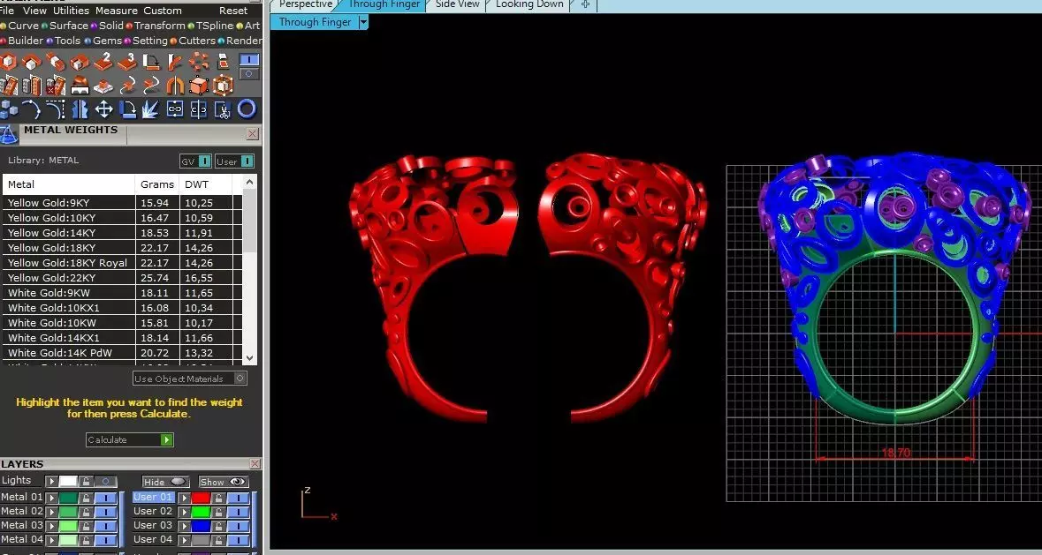This screenshot has height=555, width=1042.
Task: Click the Hide layers button
Action: pos(165,482)
